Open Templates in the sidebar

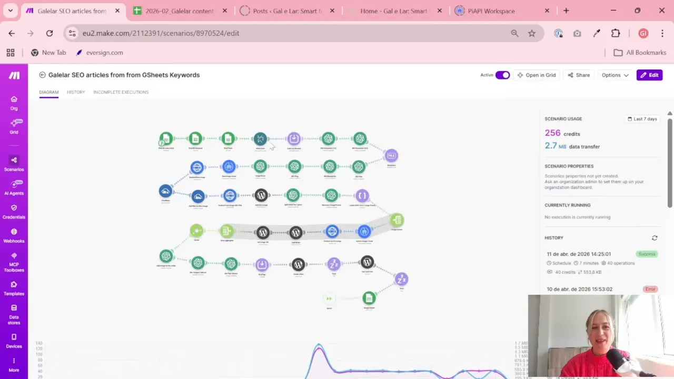pyautogui.click(x=14, y=288)
